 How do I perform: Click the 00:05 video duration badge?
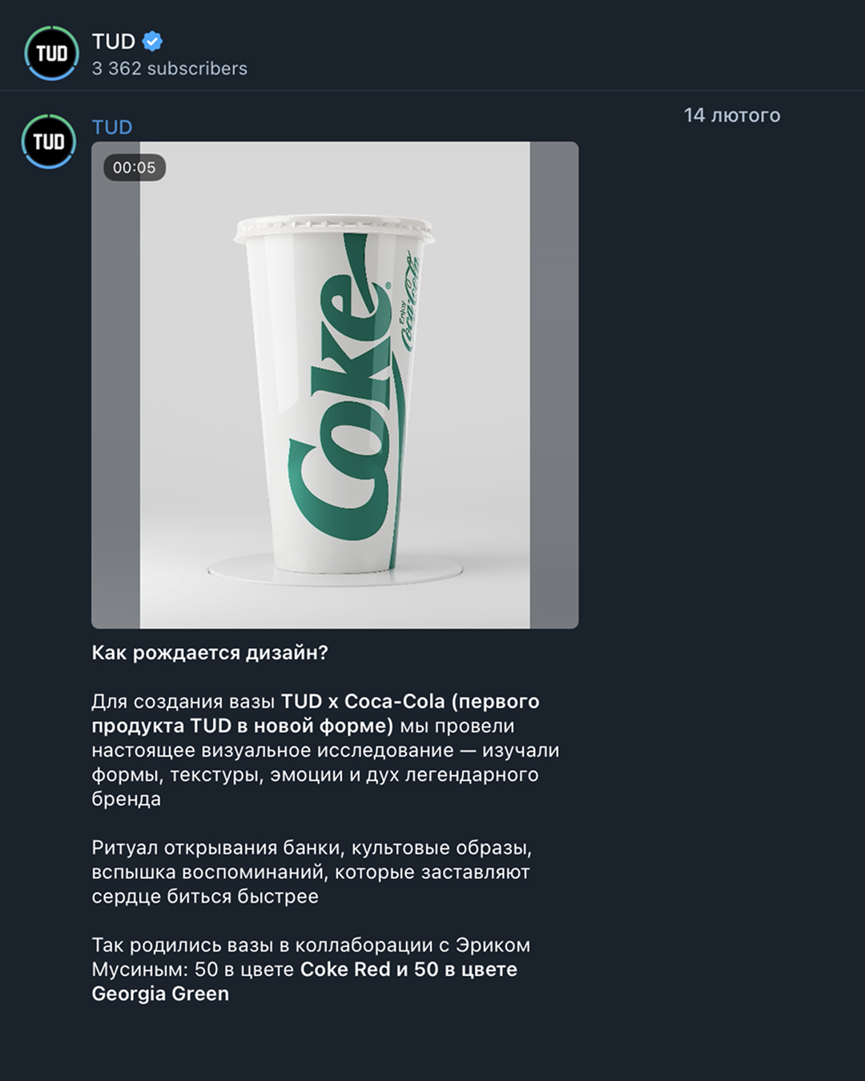(135, 167)
